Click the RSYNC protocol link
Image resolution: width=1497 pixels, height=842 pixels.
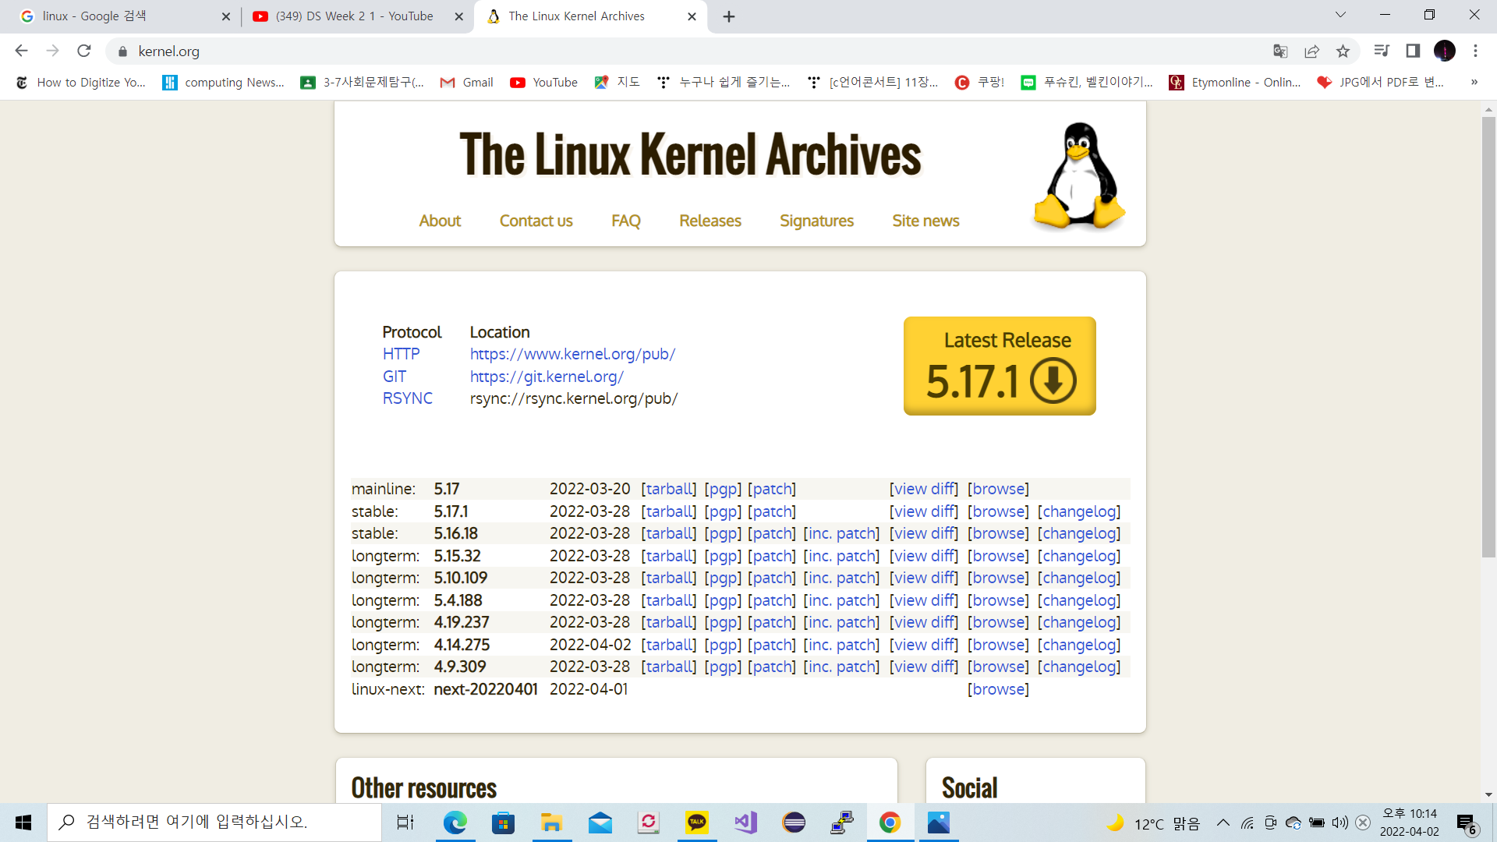click(x=407, y=398)
